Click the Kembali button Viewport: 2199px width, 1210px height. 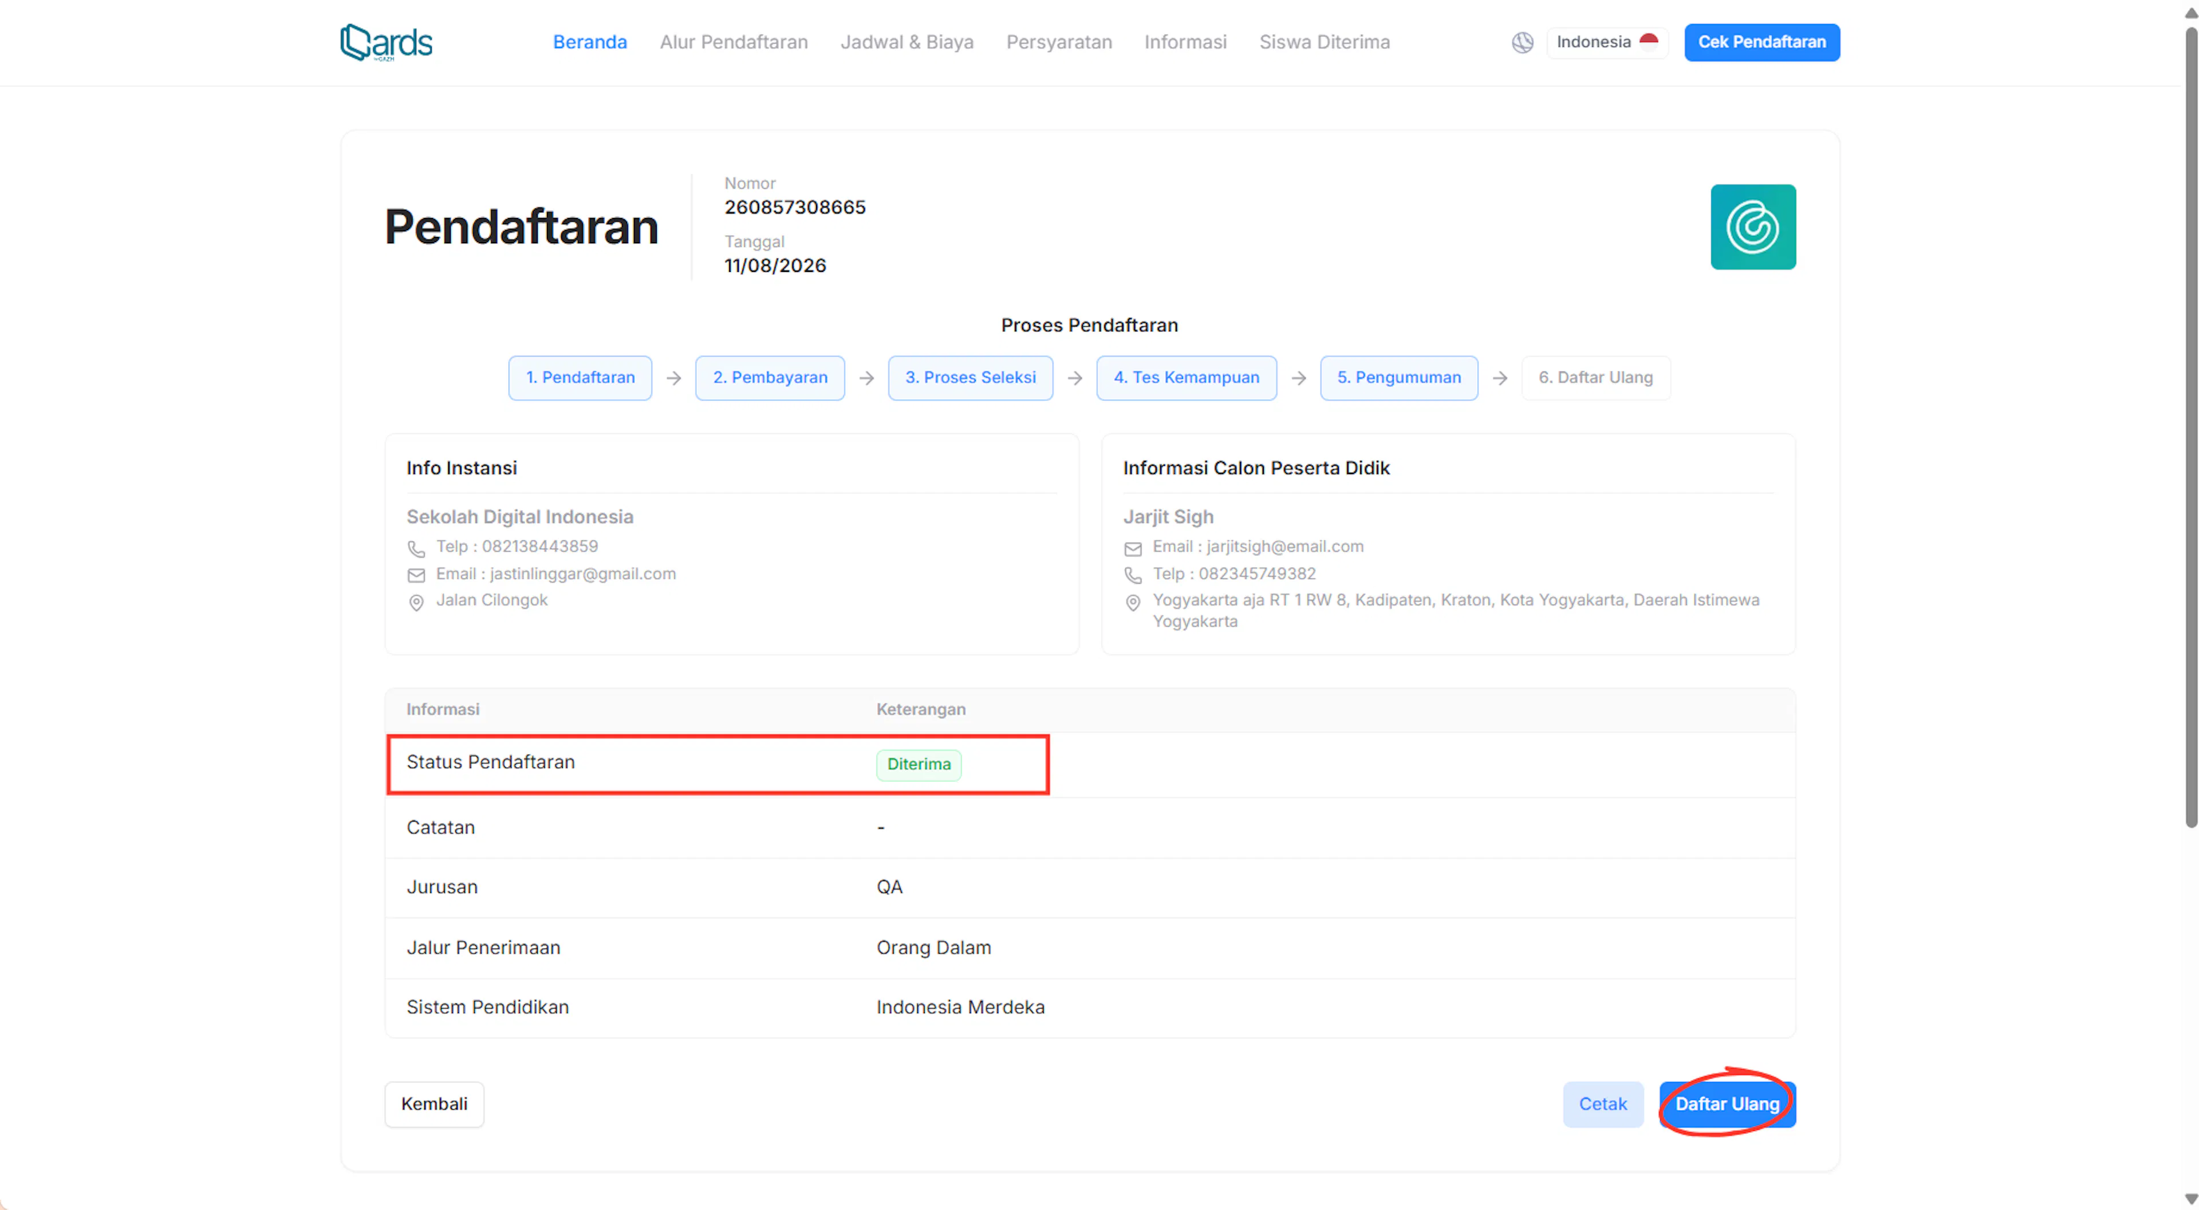[434, 1104]
